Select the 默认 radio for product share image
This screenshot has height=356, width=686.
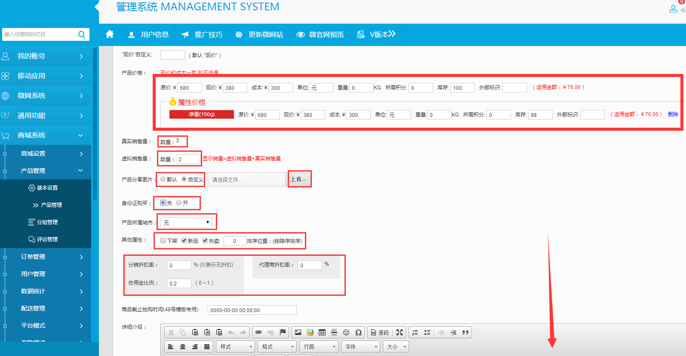pyautogui.click(x=163, y=179)
